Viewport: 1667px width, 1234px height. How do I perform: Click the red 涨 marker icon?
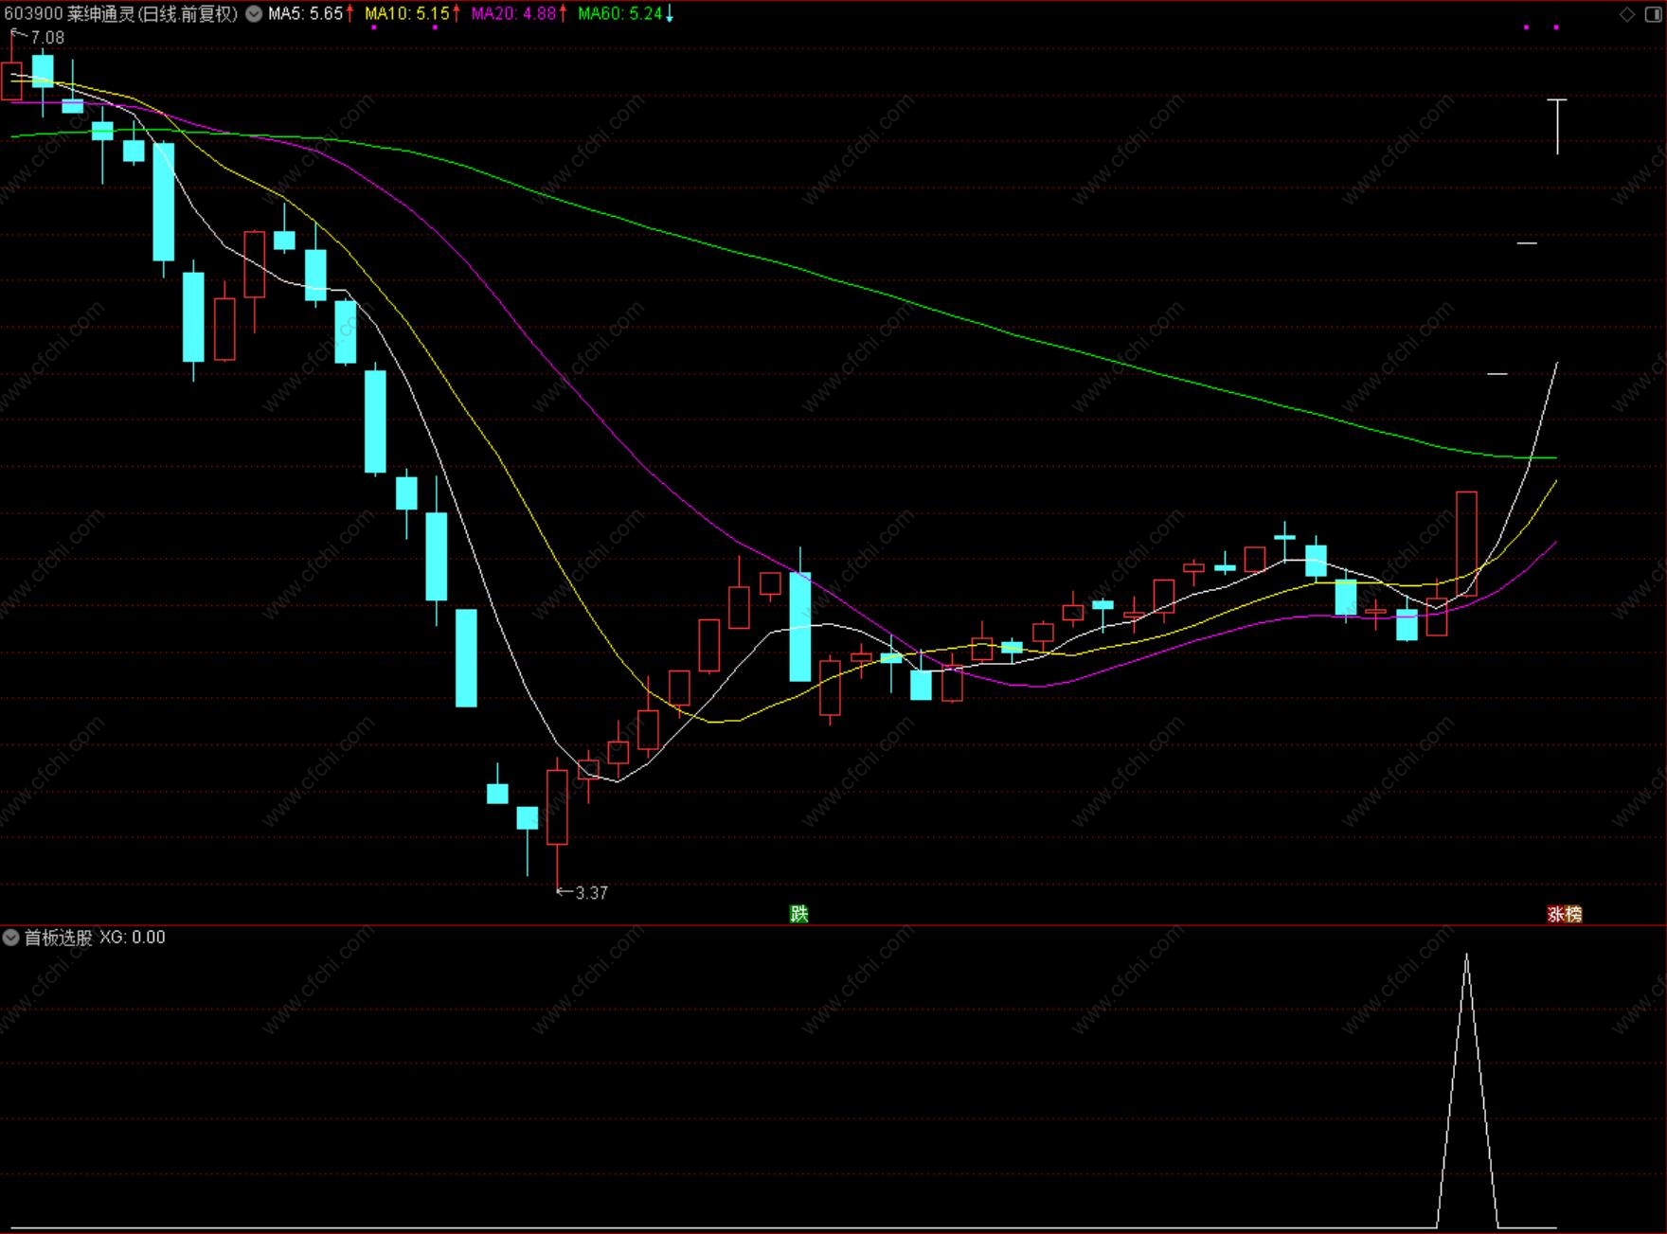[1555, 914]
